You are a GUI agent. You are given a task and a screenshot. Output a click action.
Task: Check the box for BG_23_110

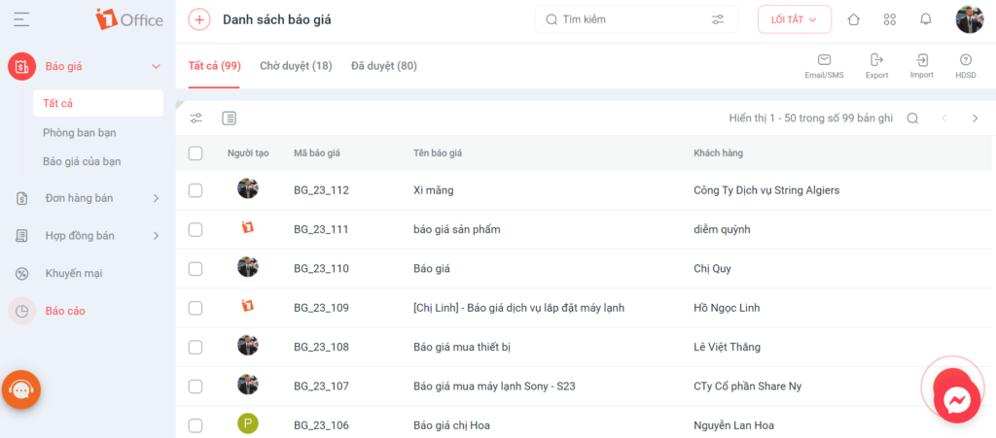(x=196, y=269)
